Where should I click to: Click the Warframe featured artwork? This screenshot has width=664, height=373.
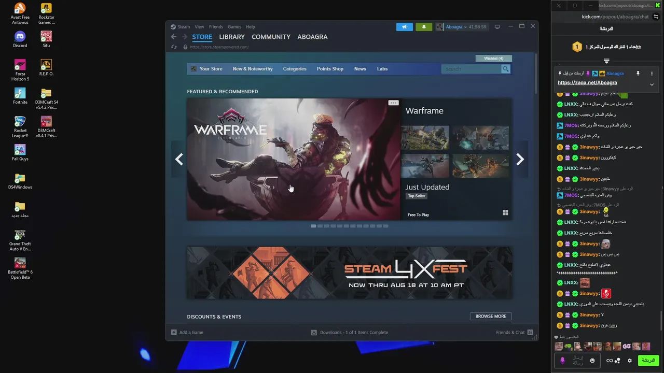294,160
